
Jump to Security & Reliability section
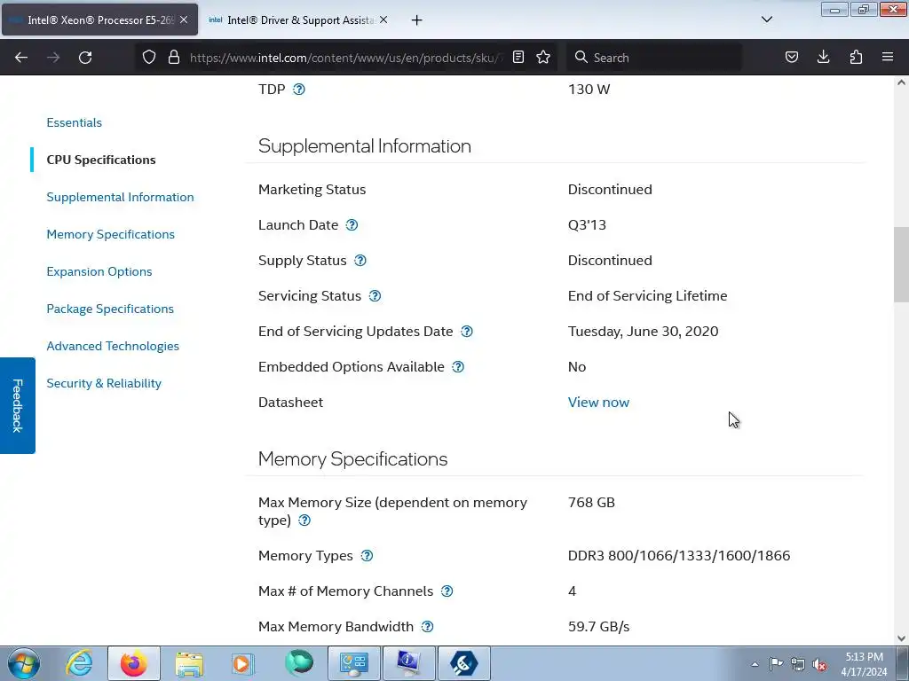[104, 383]
